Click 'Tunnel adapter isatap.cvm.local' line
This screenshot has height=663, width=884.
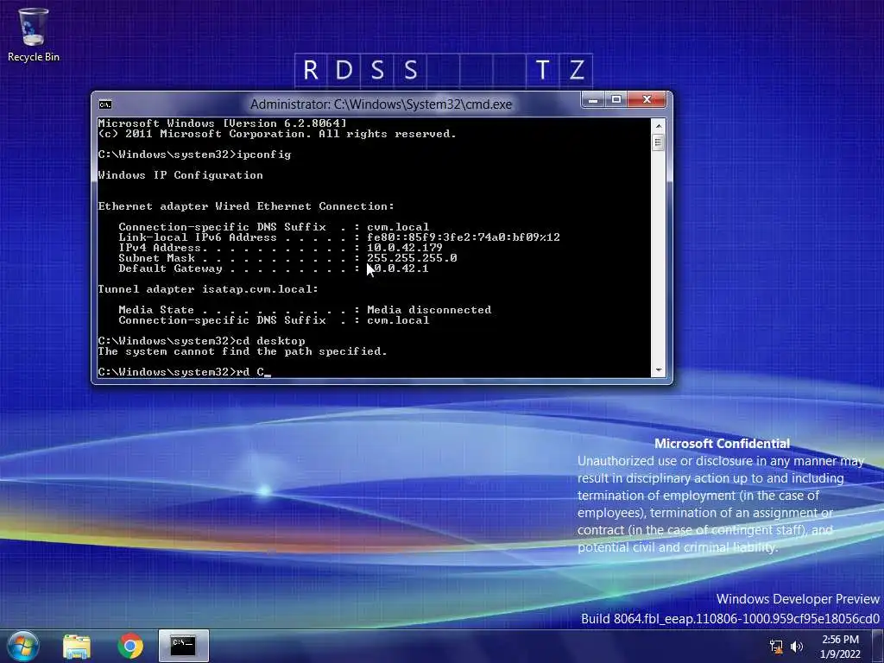click(x=208, y=289)
